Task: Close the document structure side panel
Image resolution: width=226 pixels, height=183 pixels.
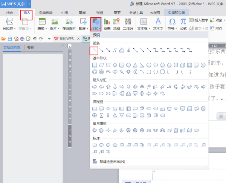Action: pos(63,46)
